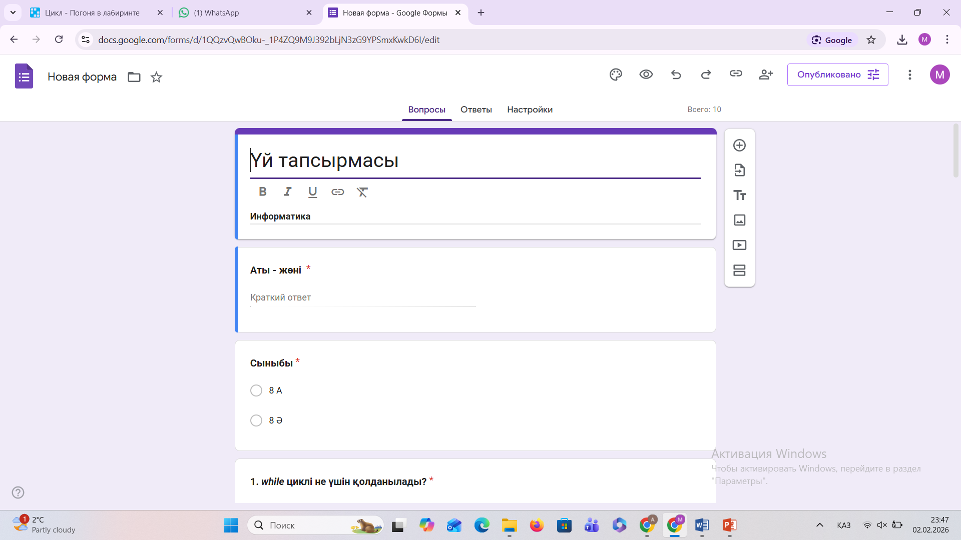Expand the tab search chevron in Chrome
The image size is (961, 540).
tap(13, 12)
